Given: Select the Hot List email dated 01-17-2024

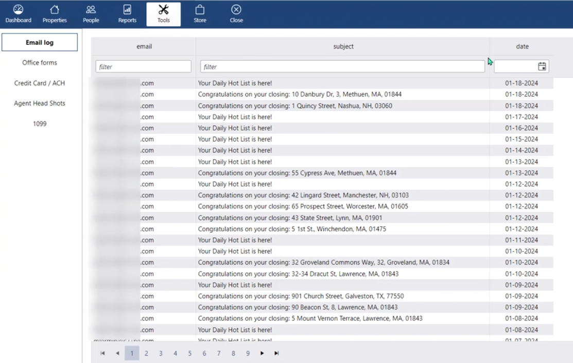Looking at the screenshot, I should [x=322, y=117].
